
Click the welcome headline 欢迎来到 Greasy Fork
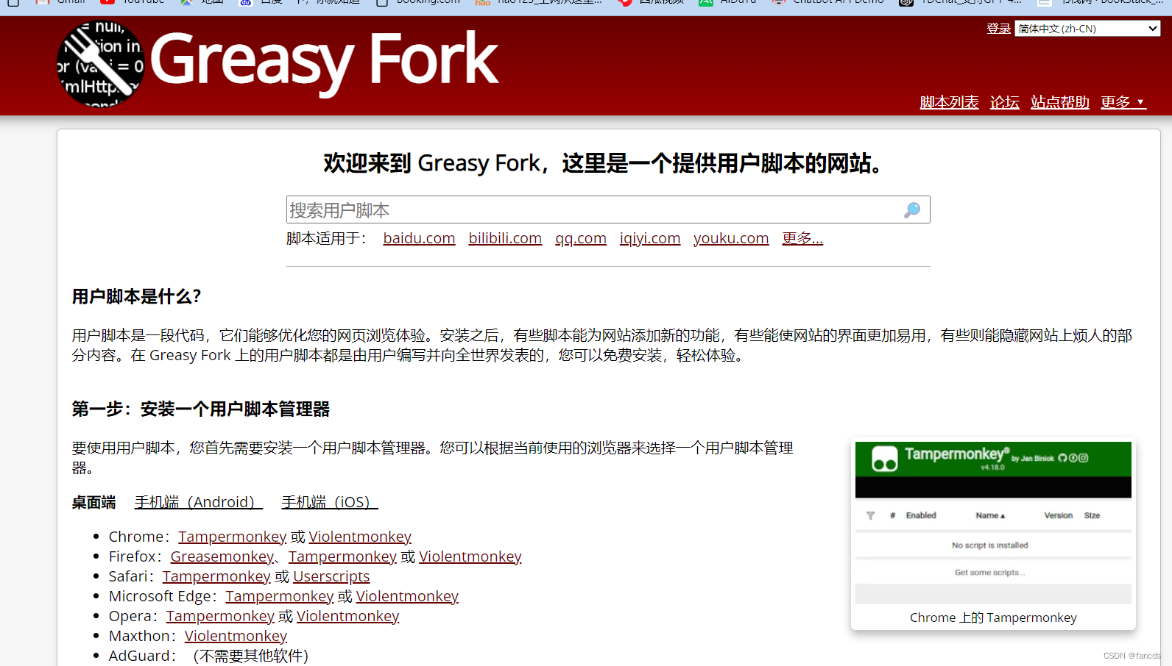[604, 163]
